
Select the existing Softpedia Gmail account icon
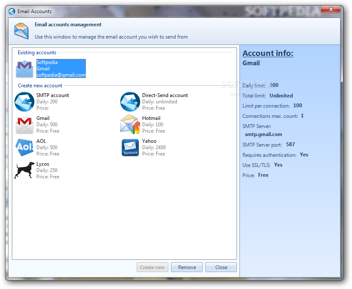25,69
